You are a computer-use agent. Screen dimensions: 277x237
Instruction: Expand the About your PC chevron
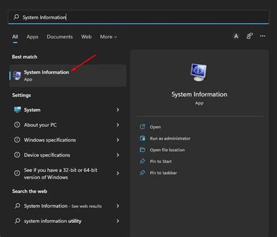(x=118, y=125)
